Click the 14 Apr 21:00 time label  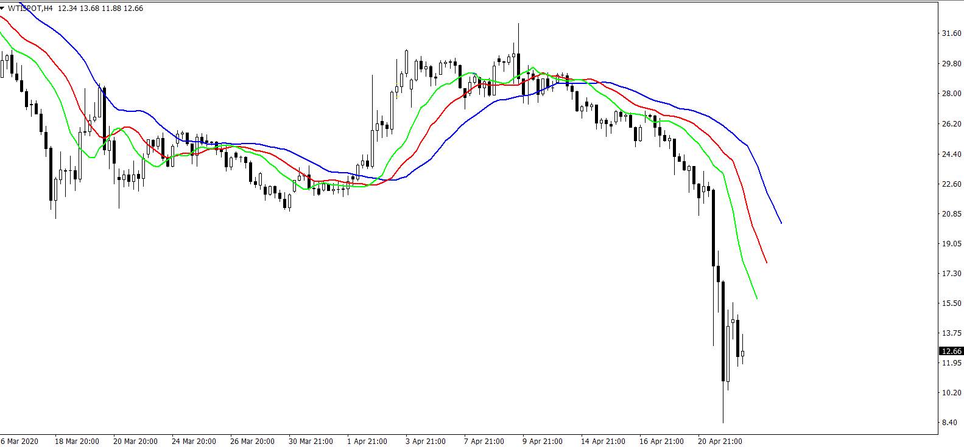603,441
